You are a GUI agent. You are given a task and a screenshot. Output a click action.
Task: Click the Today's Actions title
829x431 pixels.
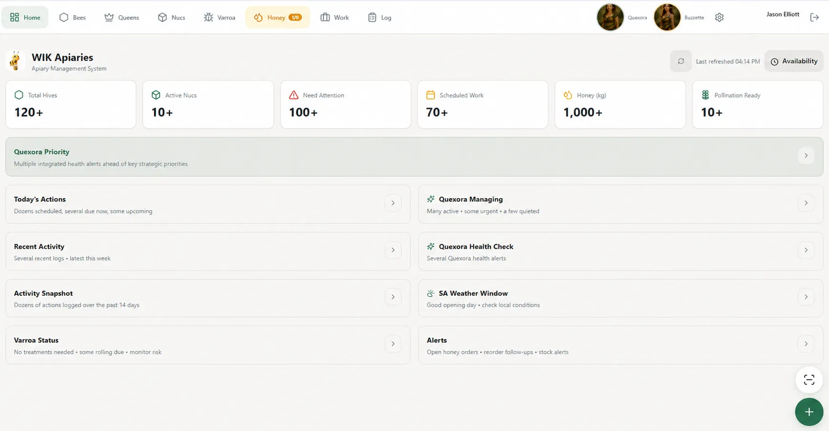(40, 199)
